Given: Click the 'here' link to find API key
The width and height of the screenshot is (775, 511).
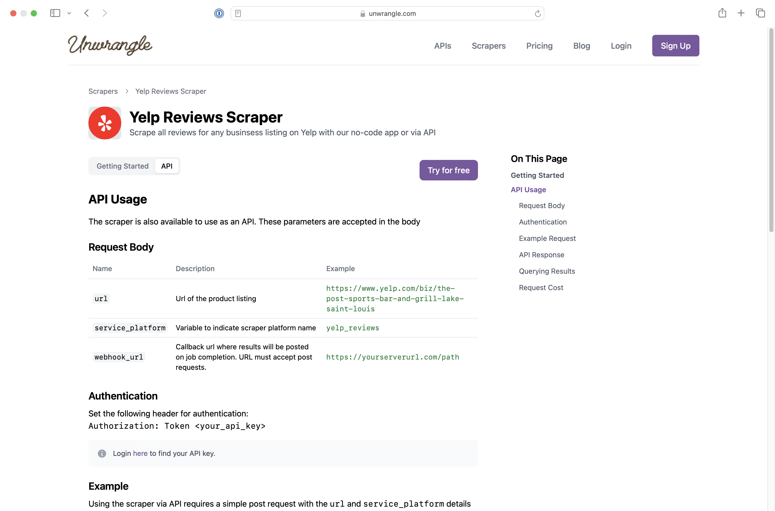Looking at the screenshot, I should click(140, 453).
